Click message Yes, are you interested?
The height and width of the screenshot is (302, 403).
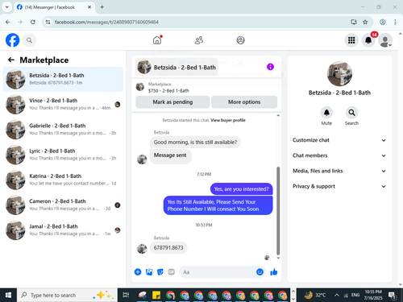pos(241,189)
